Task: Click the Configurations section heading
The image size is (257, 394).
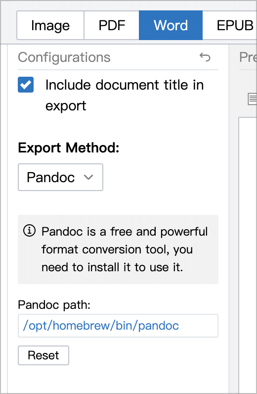Action: [x=64, y=57]
